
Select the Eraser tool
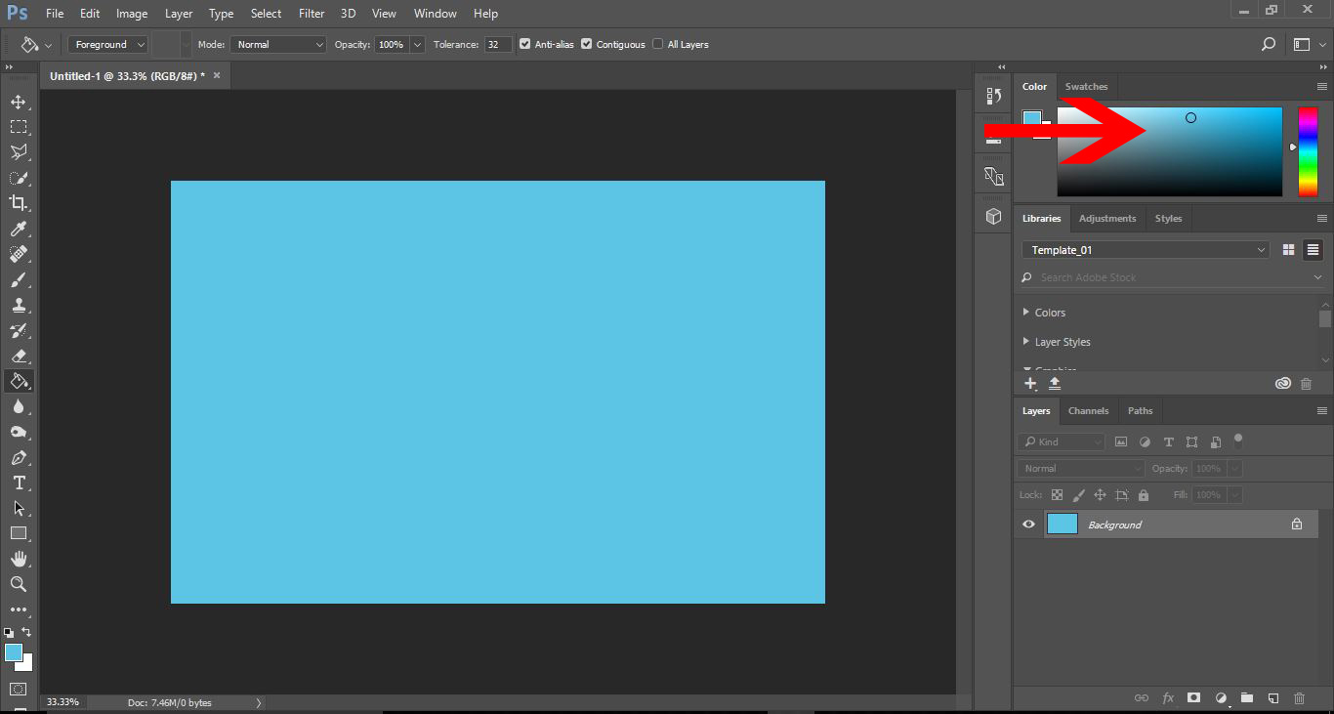click(x=19, y=356)
